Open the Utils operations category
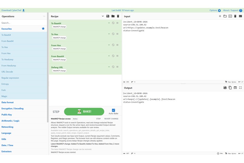 [23, 139]
